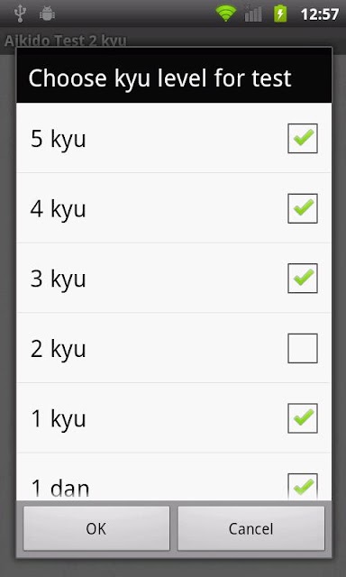This screenshot has width=346, height=577.
Task: Select the 5 kyu list row label
Action: 58,139
